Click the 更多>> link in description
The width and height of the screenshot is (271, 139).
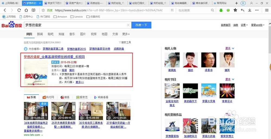[80, 82]
